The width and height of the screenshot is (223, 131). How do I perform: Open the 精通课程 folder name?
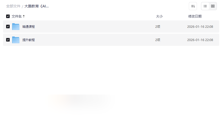(x=29, y=27)
